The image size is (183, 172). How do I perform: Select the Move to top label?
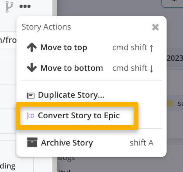click(64, 47)
